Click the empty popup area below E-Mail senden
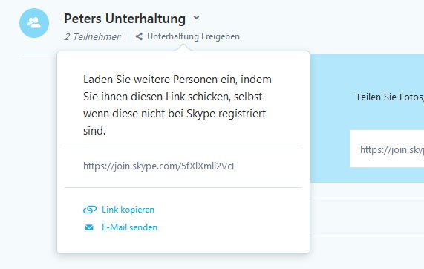This screenshot has width=424, height=269. tap(183, 243)
